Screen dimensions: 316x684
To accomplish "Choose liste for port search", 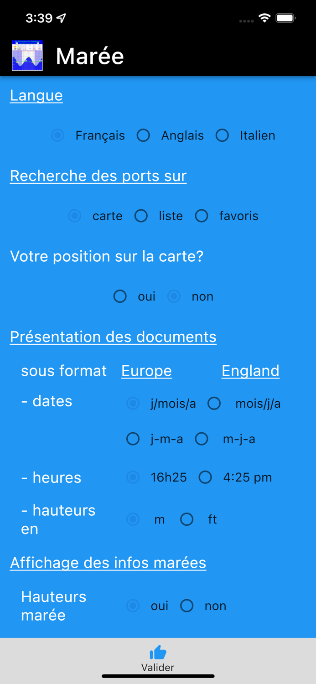I will (x=141, y=216).
